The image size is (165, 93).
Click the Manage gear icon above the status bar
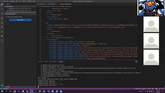point(2,85)
